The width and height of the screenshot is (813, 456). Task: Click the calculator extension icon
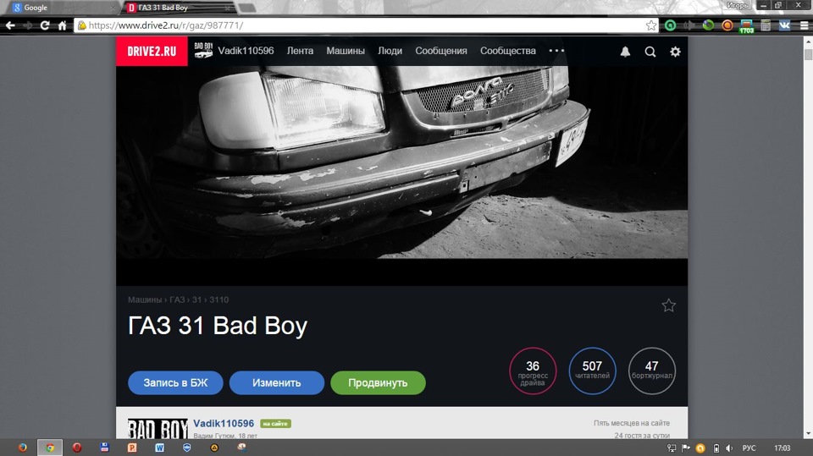click(x=766, y=25)
